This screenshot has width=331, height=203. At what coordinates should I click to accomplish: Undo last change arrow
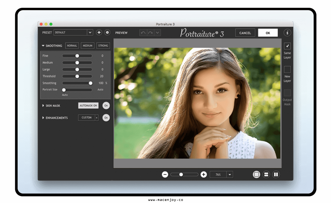point(143,33)
